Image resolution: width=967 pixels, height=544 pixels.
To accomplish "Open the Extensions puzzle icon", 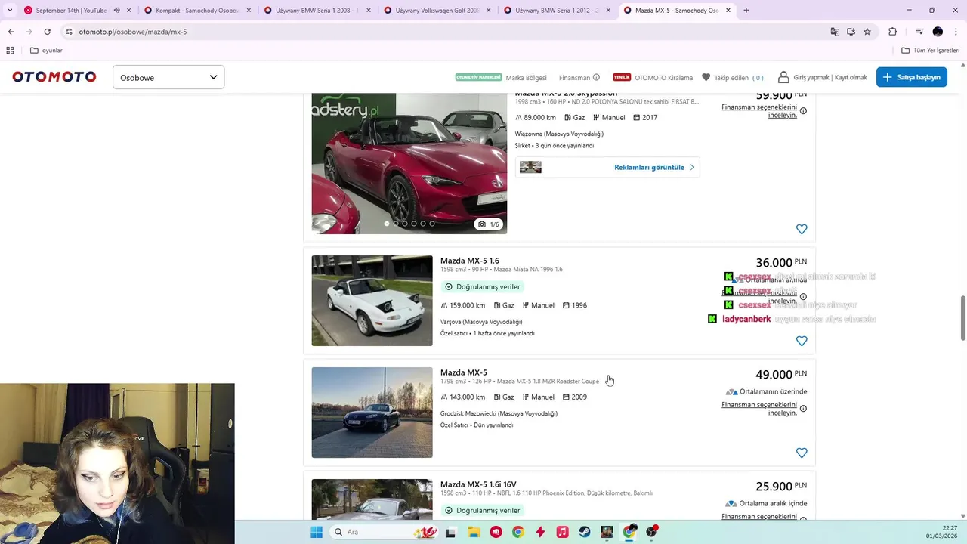I will point(893,32).
